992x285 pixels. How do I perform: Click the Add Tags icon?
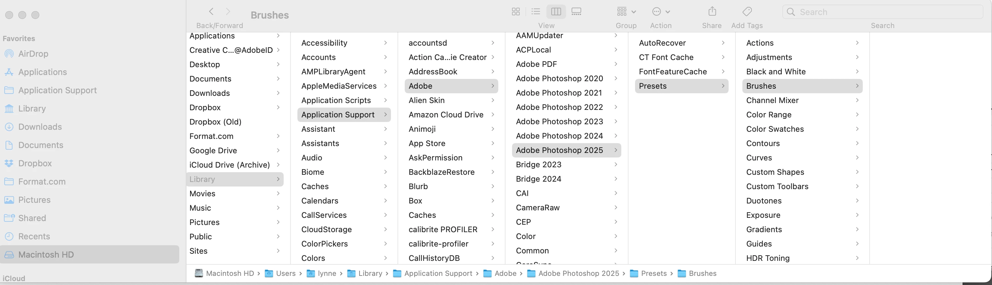click(747, 11)
